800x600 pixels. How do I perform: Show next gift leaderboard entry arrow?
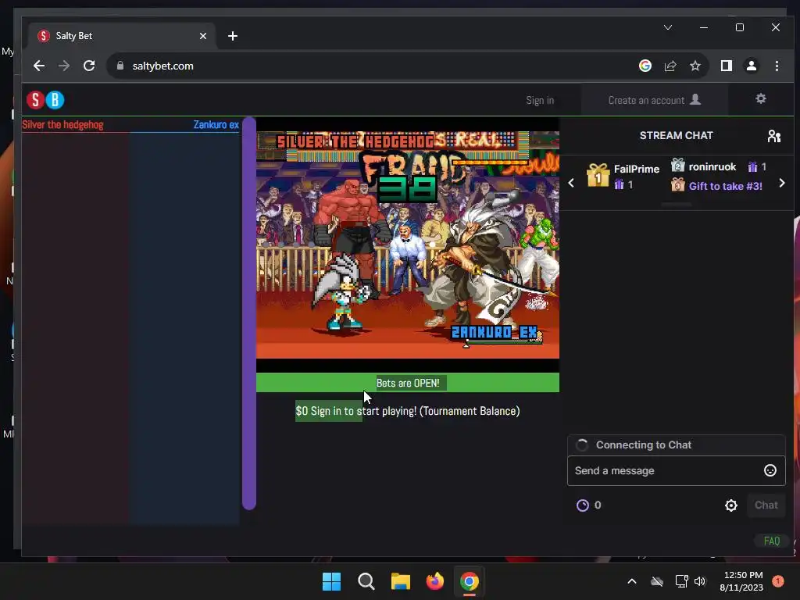pyautogui.click(x=781, y=183)
